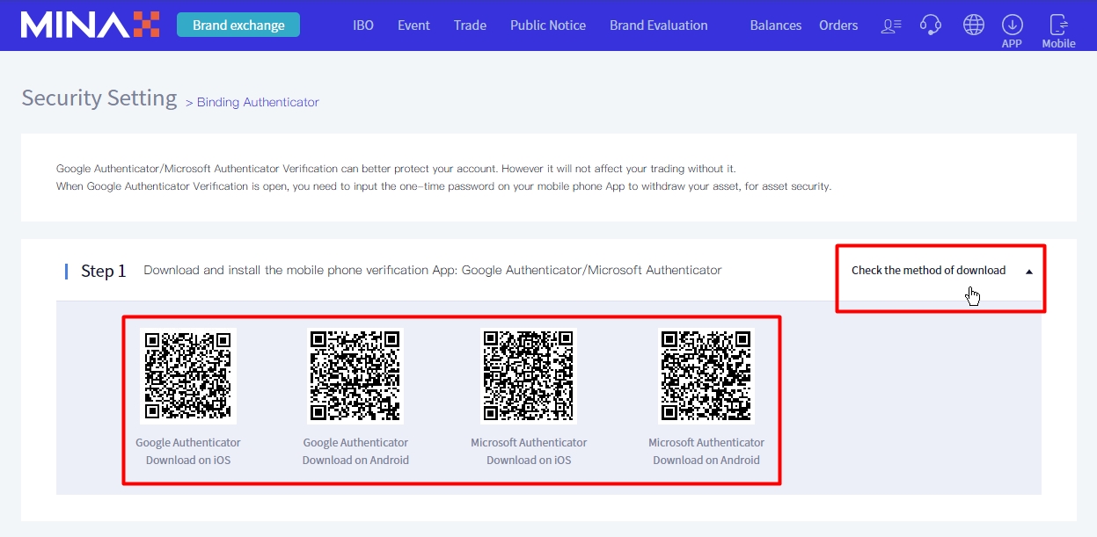Click the Binding Authenticator breadcrumb
Screen dimensions: 1097x537
pyautogui.click(x=258, y=102)
